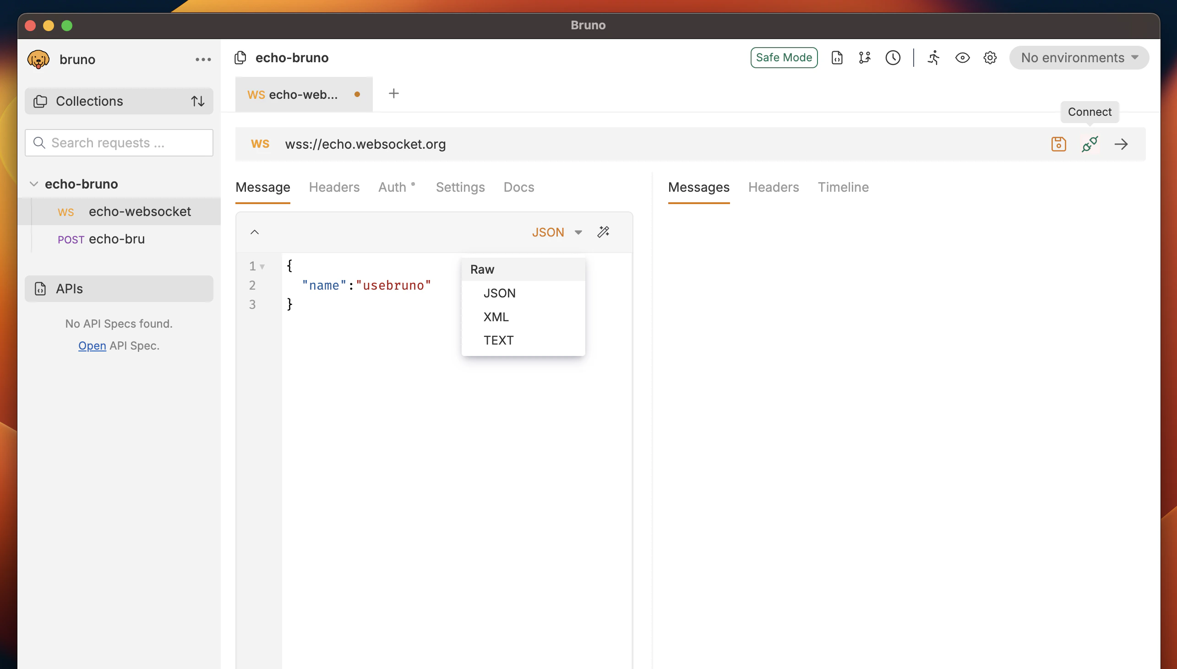Switch to the Timeline tab

click(842, 187)
